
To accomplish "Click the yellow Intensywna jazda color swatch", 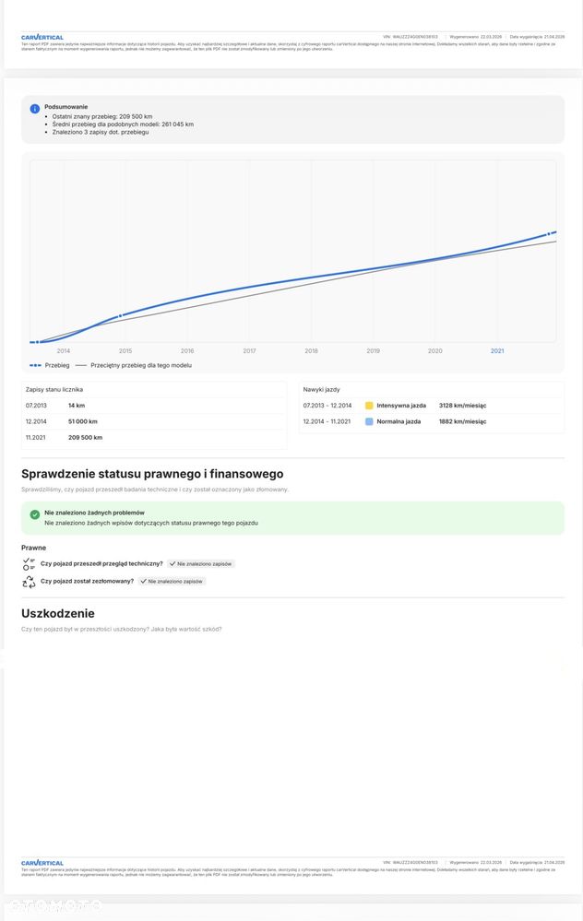I will click(369, 406).
